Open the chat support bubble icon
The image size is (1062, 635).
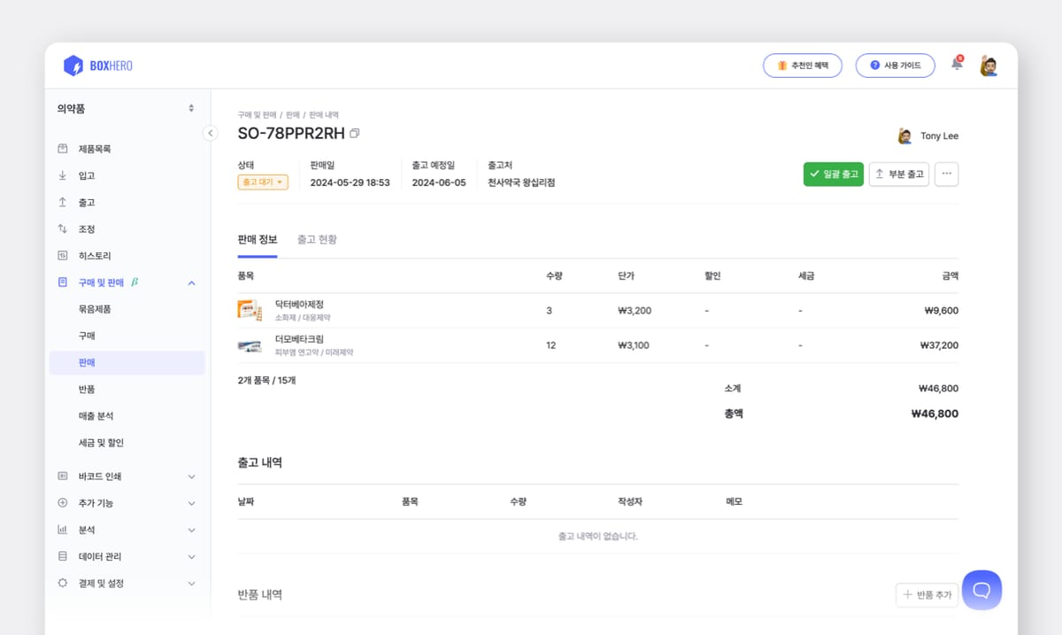981,589
